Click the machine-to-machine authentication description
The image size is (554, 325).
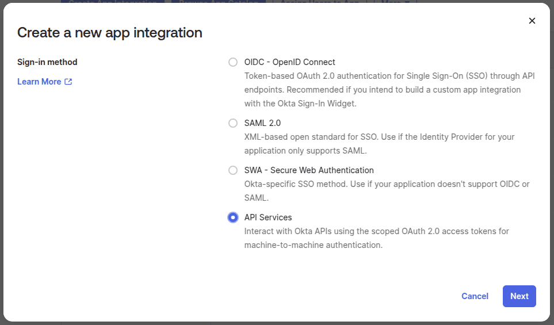pos(376,238)
